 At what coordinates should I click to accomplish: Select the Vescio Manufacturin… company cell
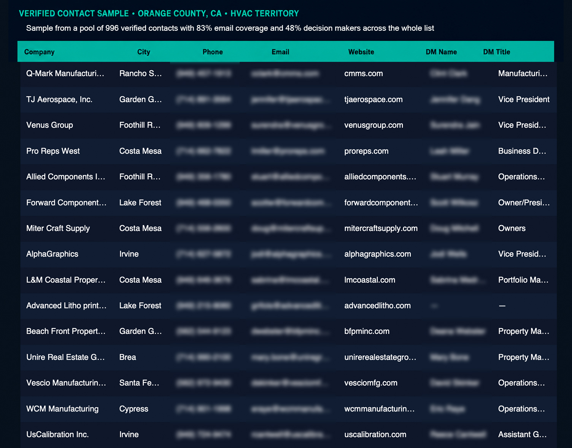click(x=66, y=383)
